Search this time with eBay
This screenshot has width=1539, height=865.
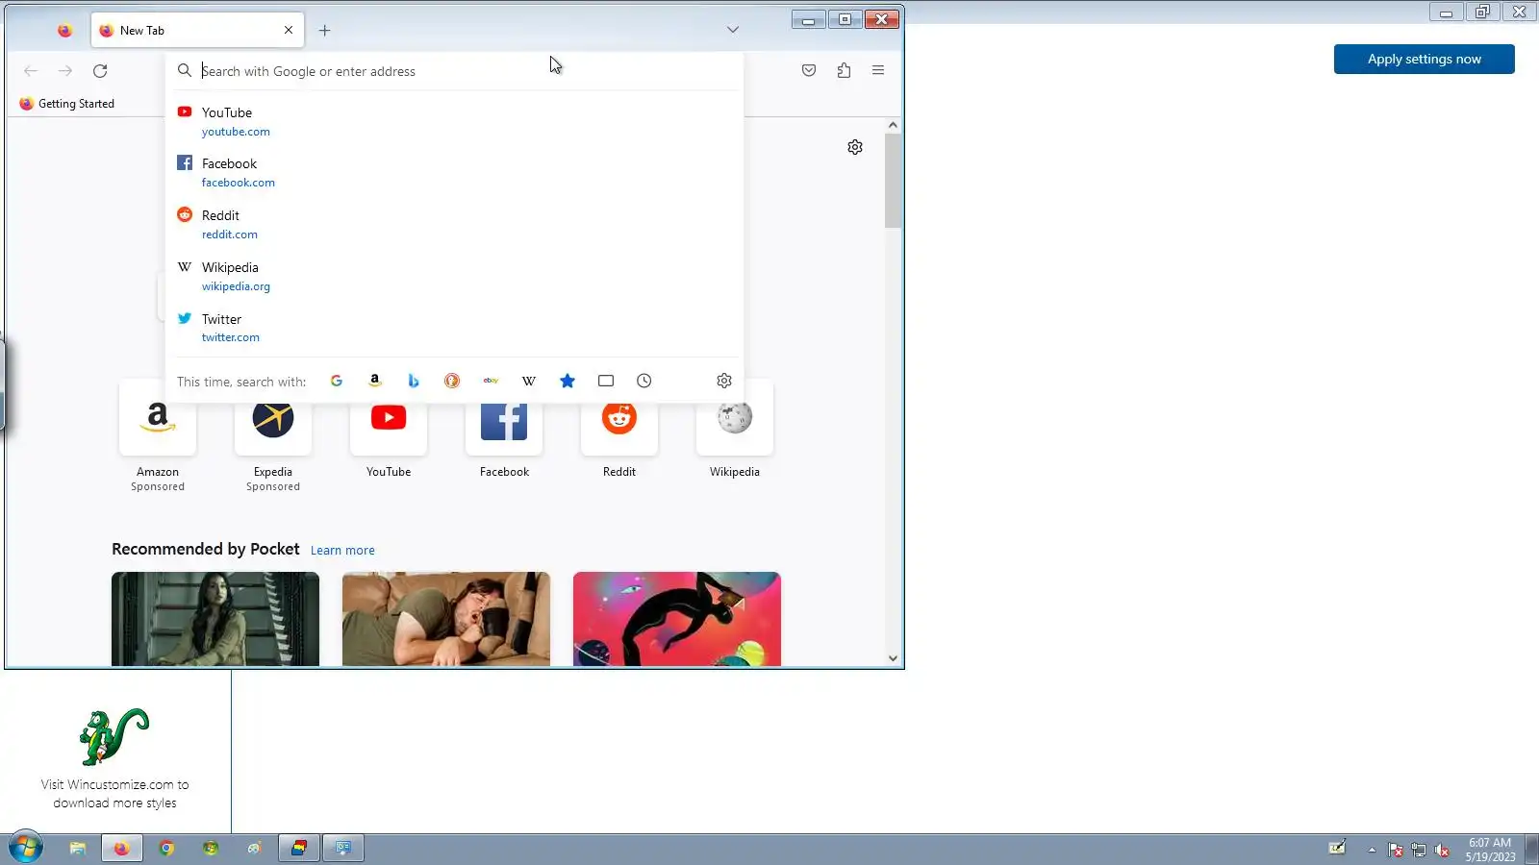coord(491,382)
